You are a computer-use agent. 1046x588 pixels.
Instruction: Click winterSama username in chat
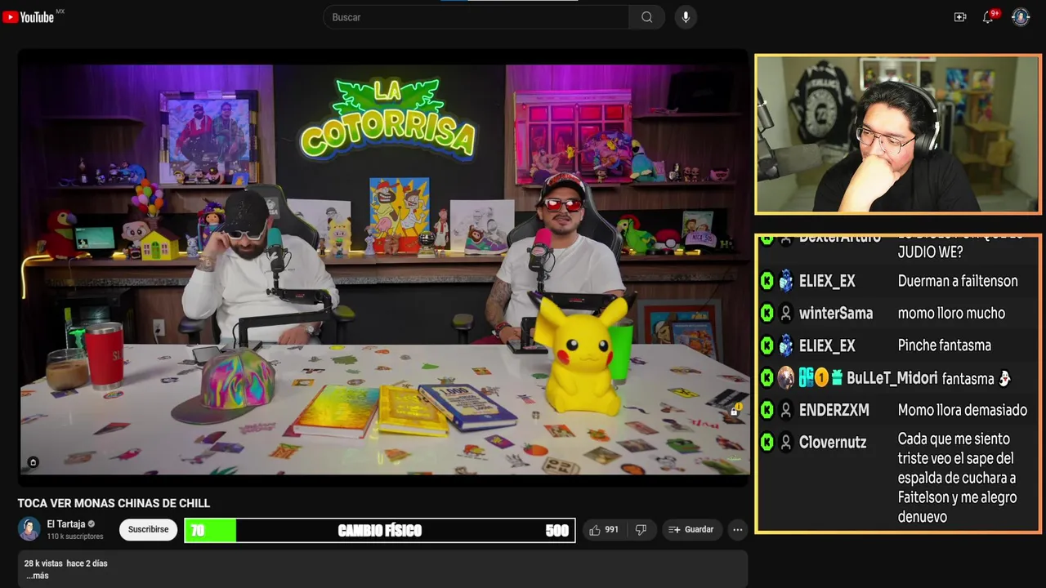[x=836, y=313]
